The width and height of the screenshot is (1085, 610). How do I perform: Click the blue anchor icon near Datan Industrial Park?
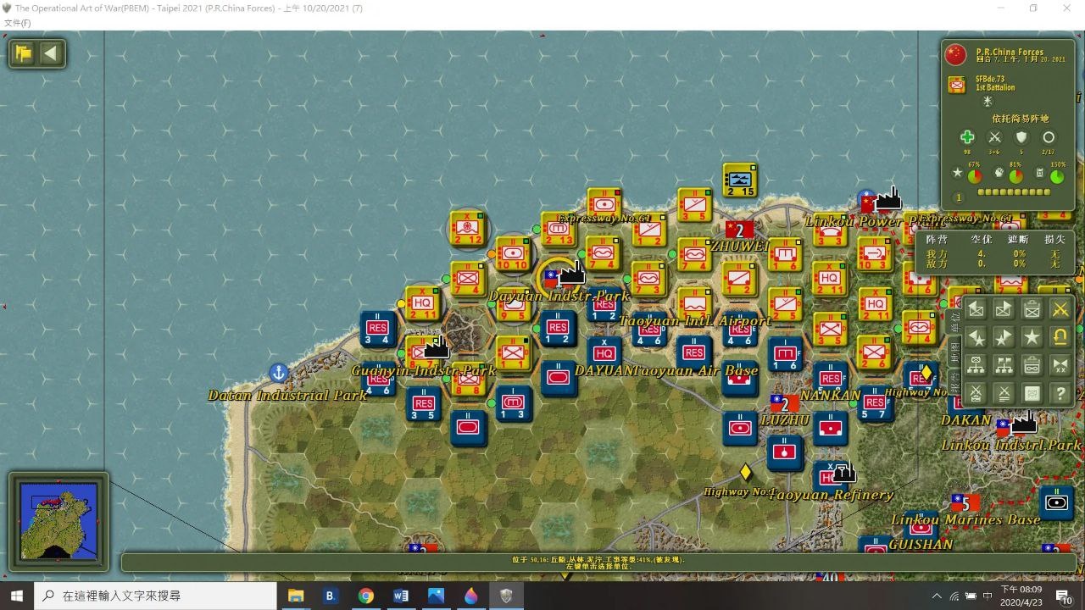(x=278, y=372)
